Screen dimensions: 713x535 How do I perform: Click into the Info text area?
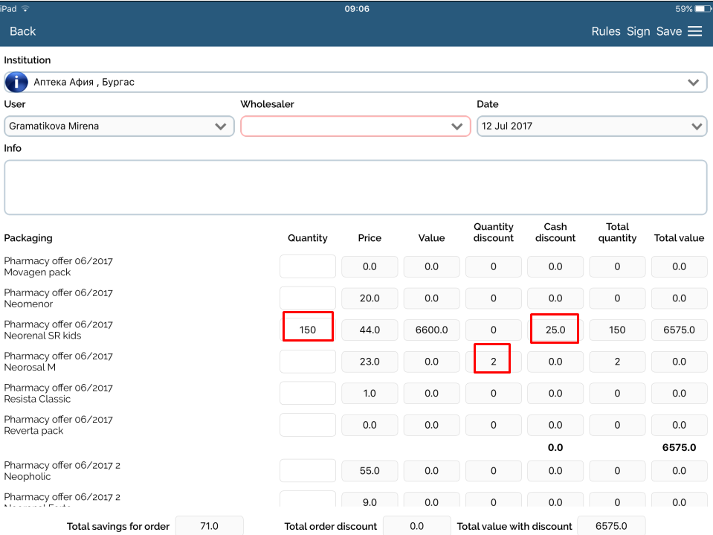(355, 188)
